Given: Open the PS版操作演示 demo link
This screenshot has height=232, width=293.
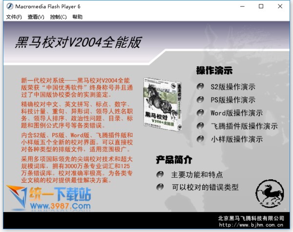Looking at the screenshot, I should point(233,100).
